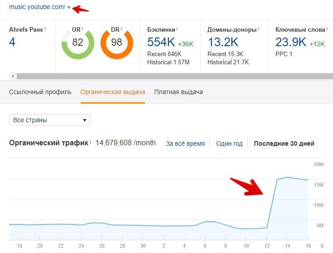Show info icon next to Органический трафик
333x253 pixels.
91,142
